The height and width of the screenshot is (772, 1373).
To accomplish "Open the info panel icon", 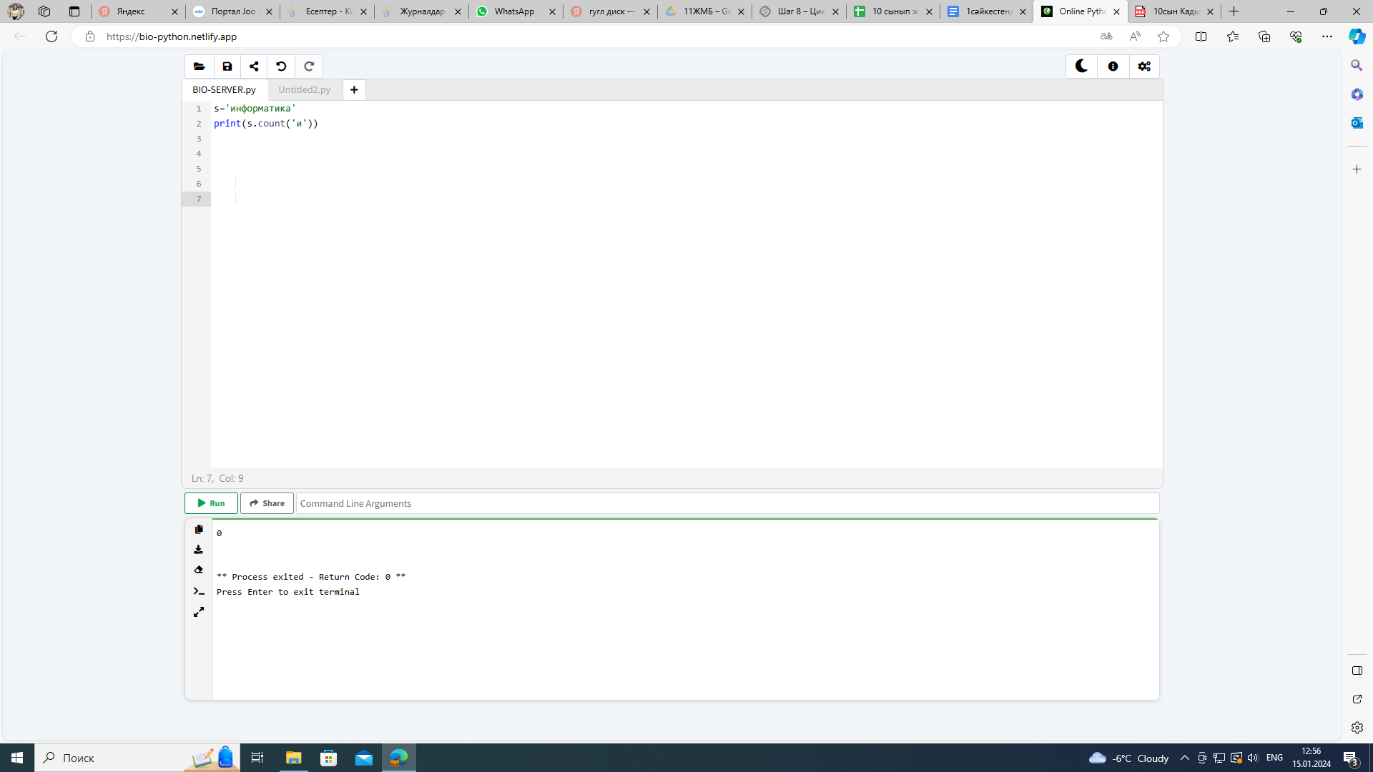I will point(1113,66).
